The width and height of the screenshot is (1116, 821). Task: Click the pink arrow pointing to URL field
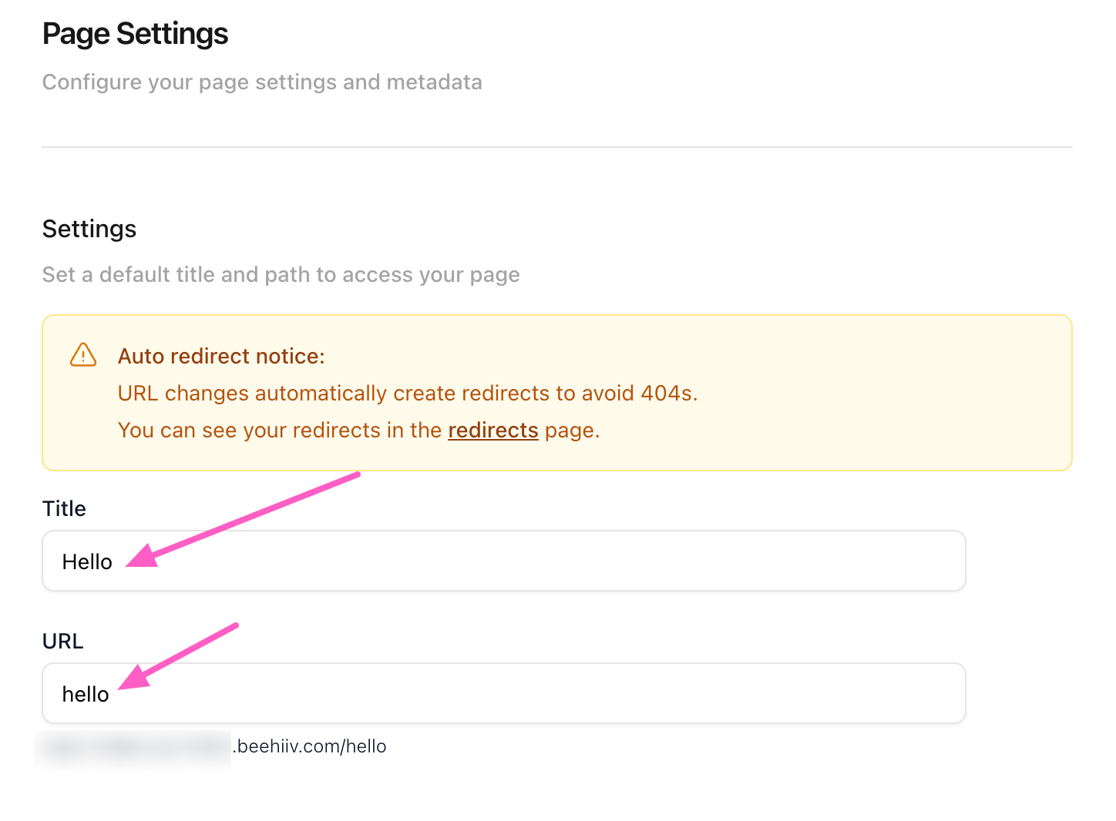tap(181, 655)
